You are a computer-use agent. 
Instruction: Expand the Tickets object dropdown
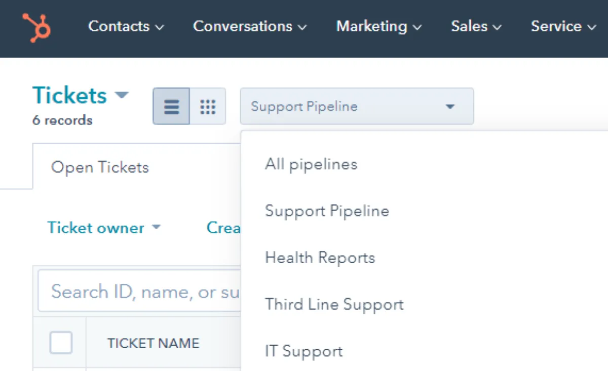81,95
